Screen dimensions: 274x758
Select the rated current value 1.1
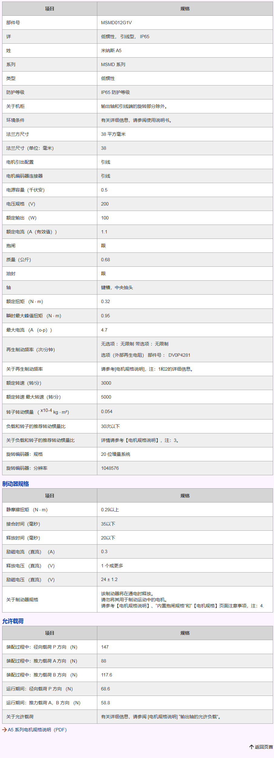[104, 232]
